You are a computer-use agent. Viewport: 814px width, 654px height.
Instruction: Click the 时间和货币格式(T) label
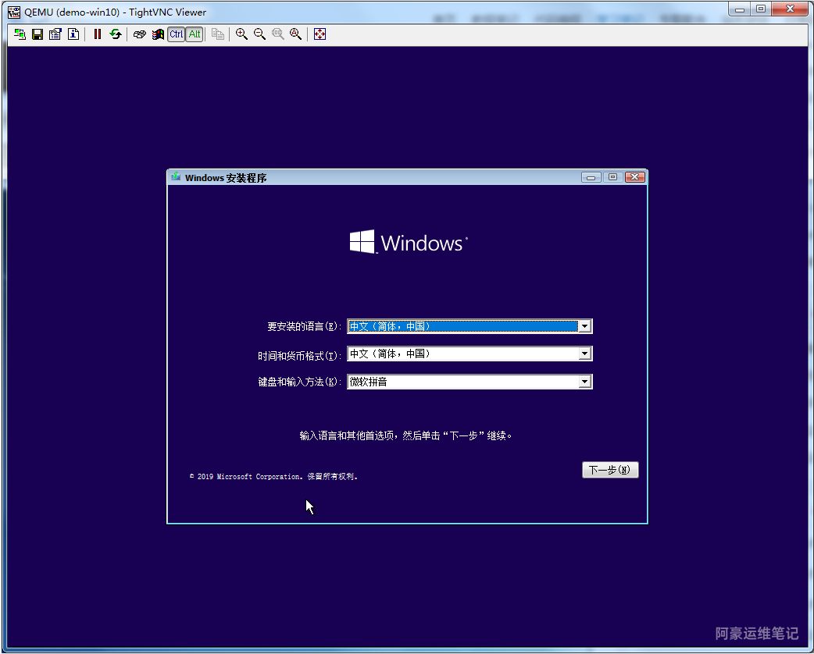(x=299, y=356)
